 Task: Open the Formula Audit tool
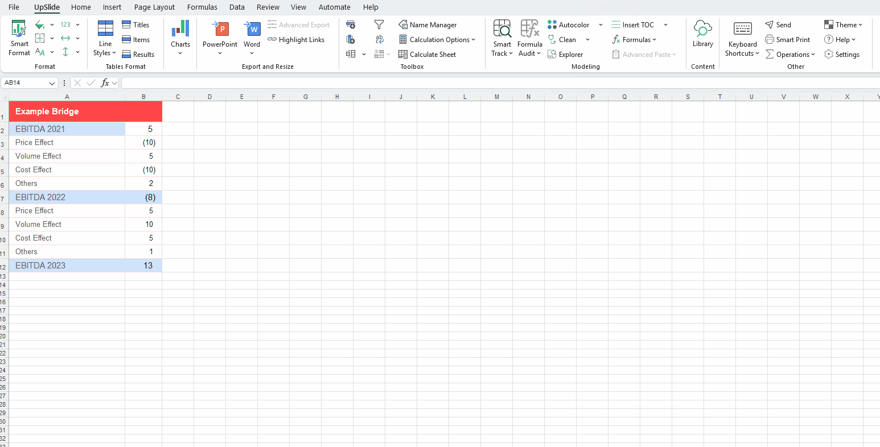pyautogui.click(x=529, y=38)
